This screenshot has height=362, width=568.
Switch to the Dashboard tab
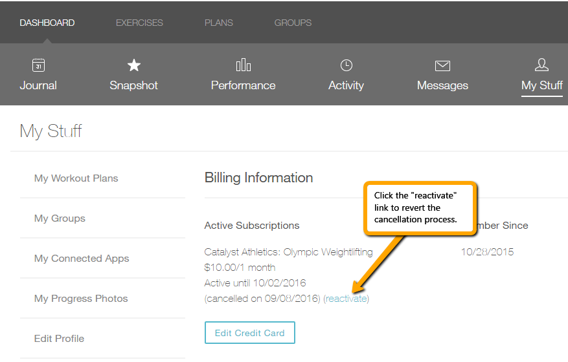click(x=47, y=23)
